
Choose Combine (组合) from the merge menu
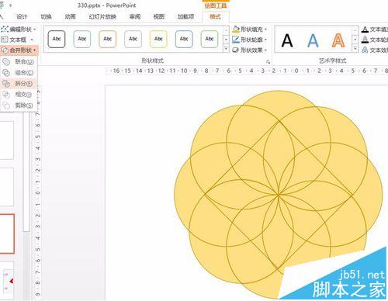[19, 73]
